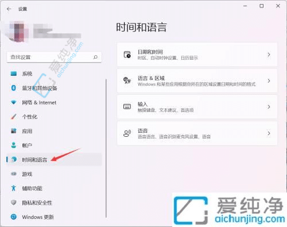
Task: Click the Bluetooth icon in sidebar
Action: pyautogui.click(x=14, y=88)
